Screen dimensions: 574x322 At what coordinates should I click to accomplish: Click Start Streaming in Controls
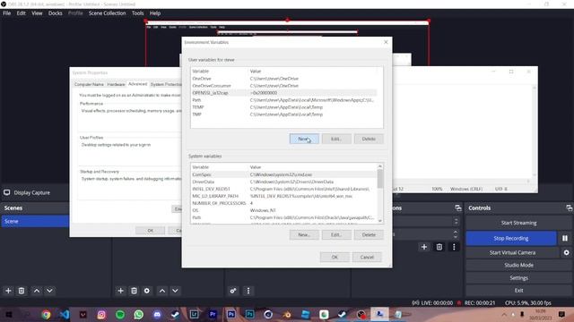click(x=518, y=223)
